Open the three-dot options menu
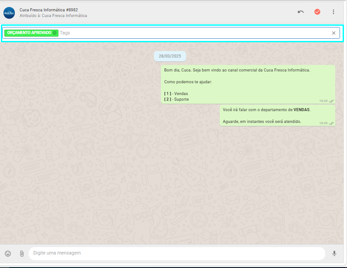 tap(333, 12)
